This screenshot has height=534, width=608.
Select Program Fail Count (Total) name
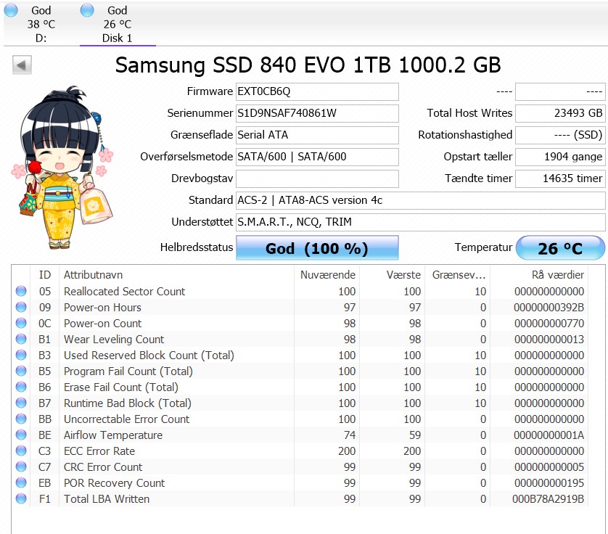click(x=128, y=371)
